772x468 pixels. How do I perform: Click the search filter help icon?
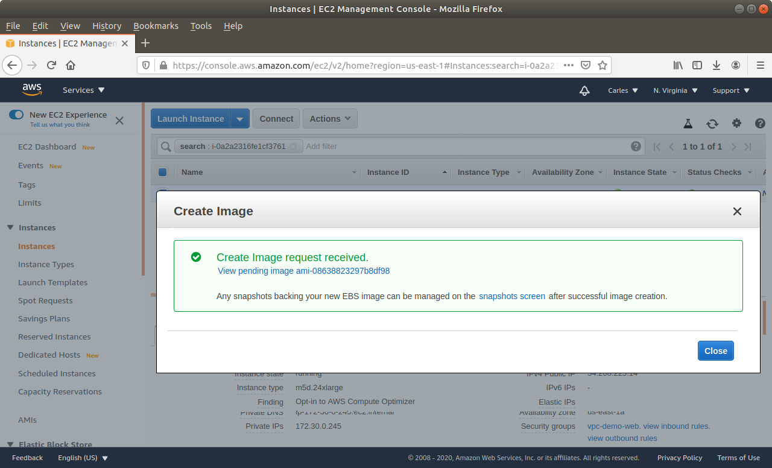point(636,146)
